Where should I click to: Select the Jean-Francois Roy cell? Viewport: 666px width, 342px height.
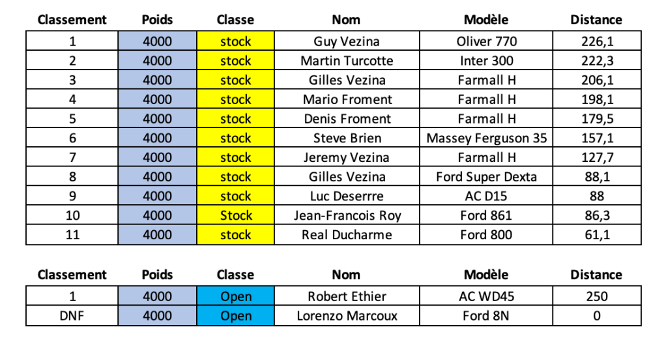[x=347, y=216]
